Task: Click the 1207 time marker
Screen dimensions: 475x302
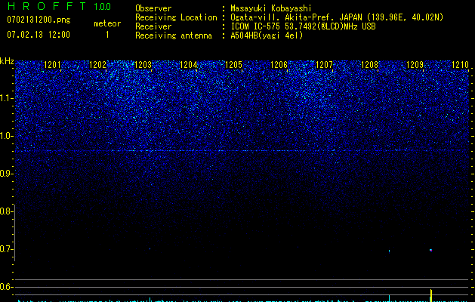Action: click(x=325, y=65)
